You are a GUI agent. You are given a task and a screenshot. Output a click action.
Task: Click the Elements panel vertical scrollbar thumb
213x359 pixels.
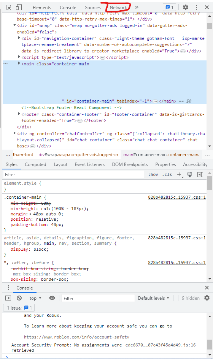coord(210,26)
